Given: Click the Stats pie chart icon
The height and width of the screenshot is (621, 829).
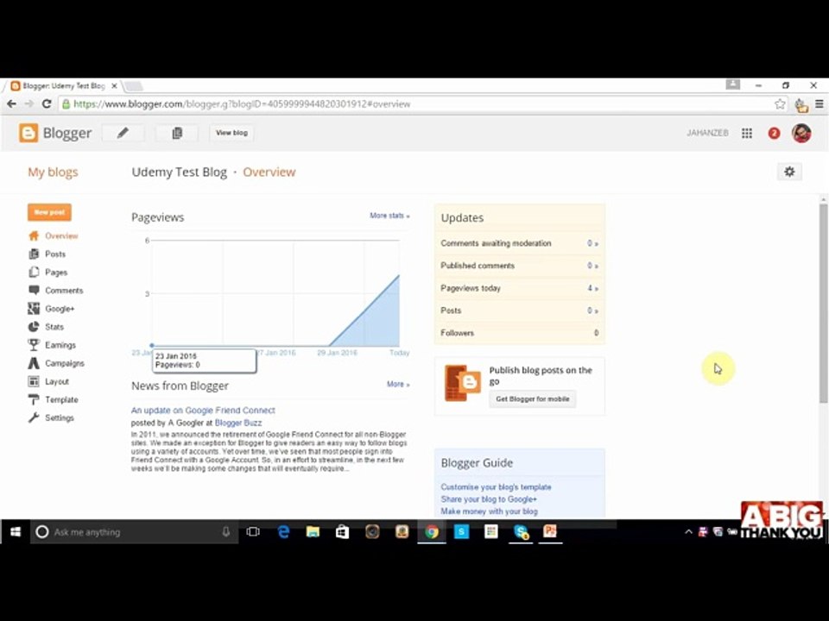Looking at the screenshot, I should [x=34, y=327].
